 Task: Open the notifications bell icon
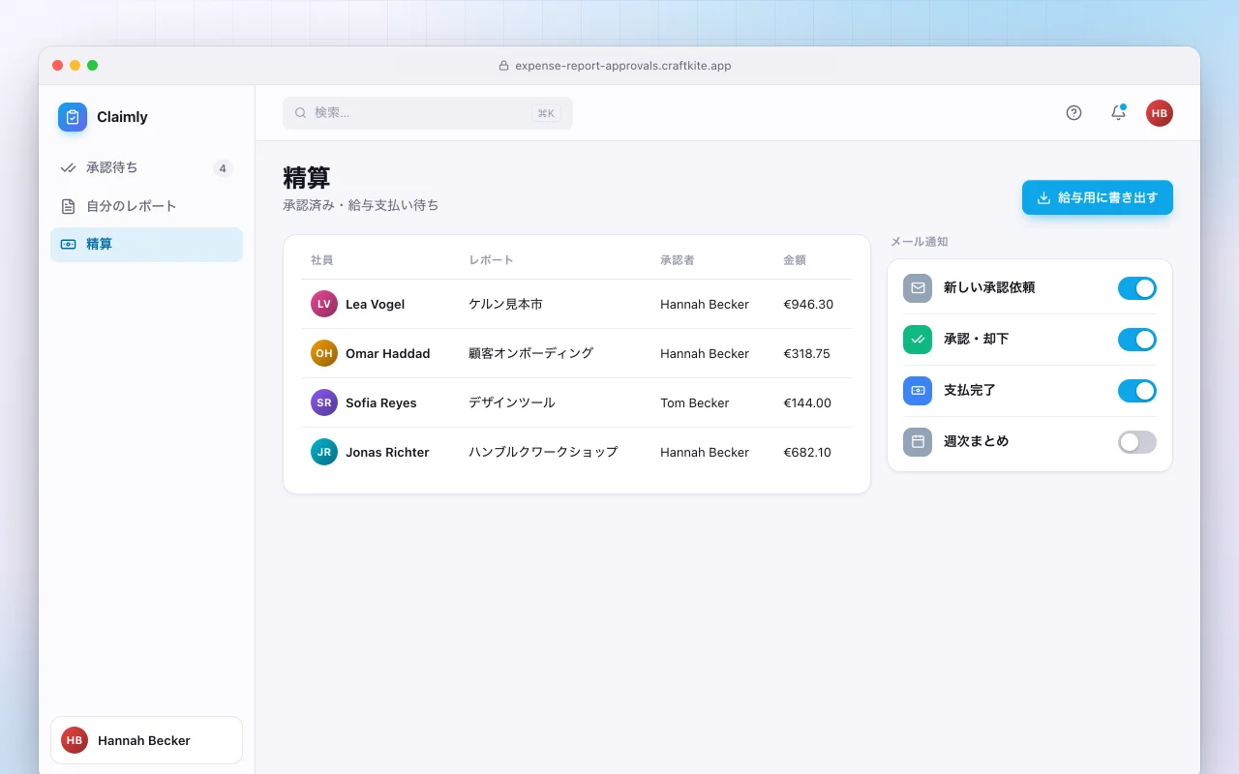1118,113
